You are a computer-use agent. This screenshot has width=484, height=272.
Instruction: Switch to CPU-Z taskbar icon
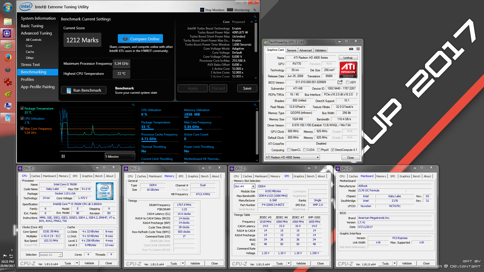pyautogui.click(x=7, y=33)
